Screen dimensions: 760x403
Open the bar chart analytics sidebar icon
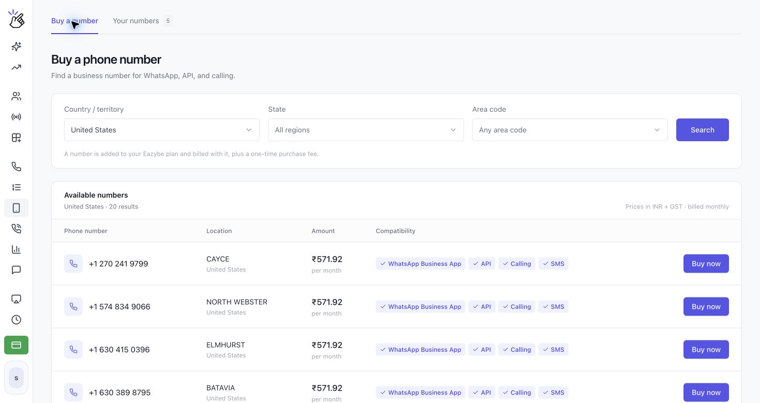17,249
